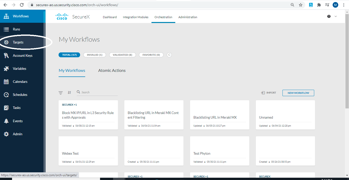Click the media control icon in browser
Screen dimensions: 349x180
pyautogui.click(x=327, y=5)
